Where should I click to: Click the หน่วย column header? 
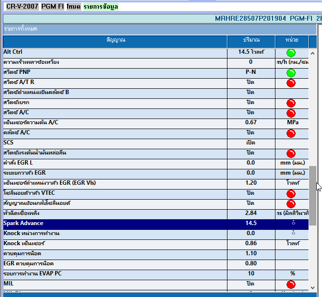pyautogui.click(x=292, y=42)
